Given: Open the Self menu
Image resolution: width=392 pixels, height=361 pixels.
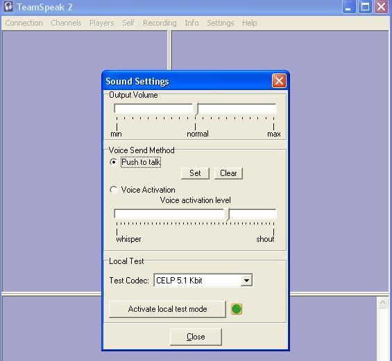Looking at the screenshot, I should (x=128, y=23).
